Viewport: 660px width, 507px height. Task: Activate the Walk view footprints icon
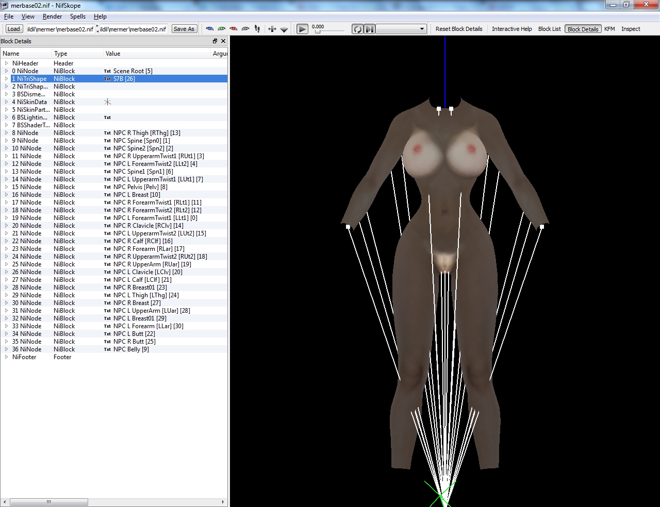tap(257, 29)
